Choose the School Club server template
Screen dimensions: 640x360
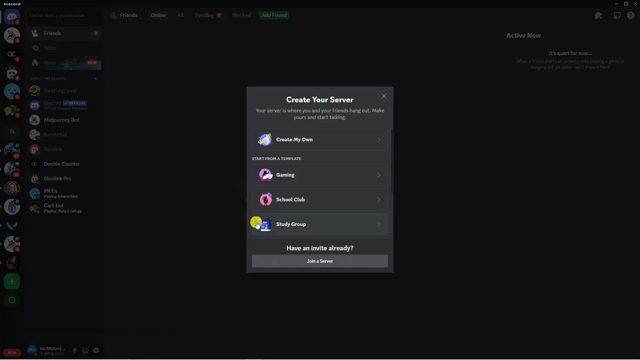tap(320, 199)
